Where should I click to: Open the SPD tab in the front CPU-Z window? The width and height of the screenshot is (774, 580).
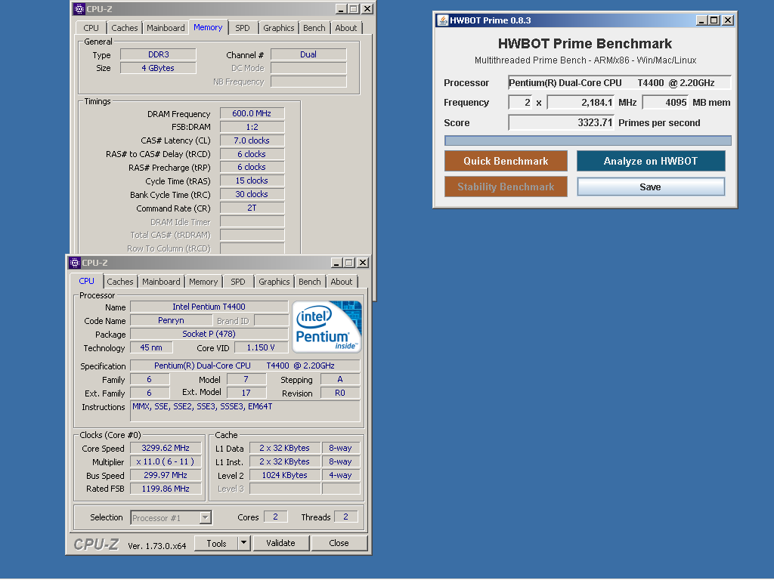click(x=238, y=282)
